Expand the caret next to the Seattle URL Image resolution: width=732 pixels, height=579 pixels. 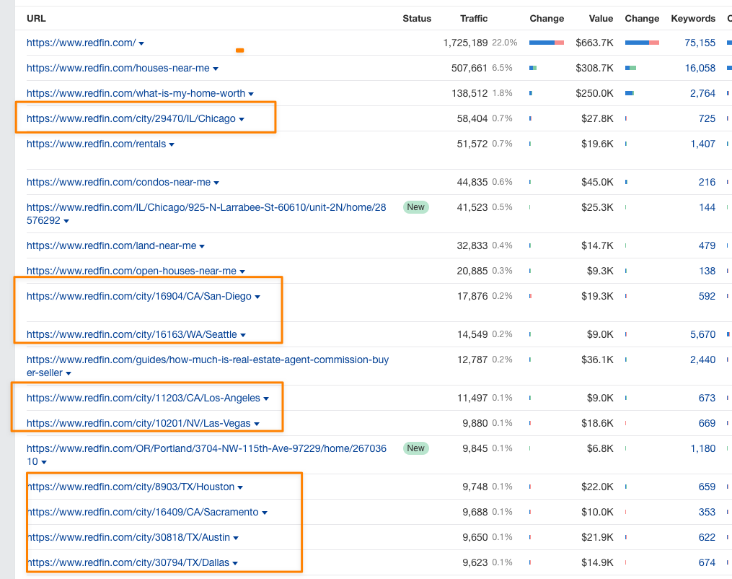(243, 335)
